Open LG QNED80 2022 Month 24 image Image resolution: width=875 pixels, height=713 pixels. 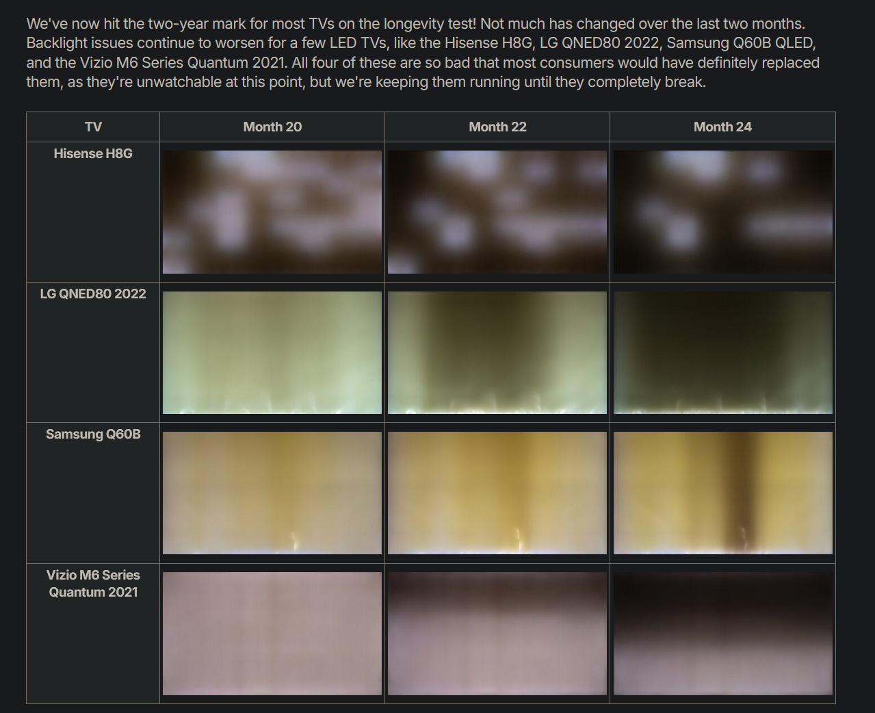[x=723, y=353]
